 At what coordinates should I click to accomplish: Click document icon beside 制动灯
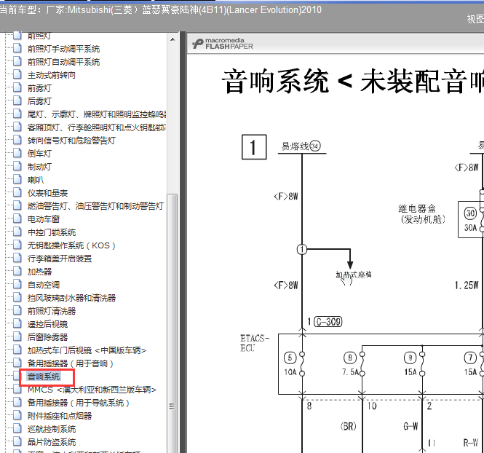(17, 166)
